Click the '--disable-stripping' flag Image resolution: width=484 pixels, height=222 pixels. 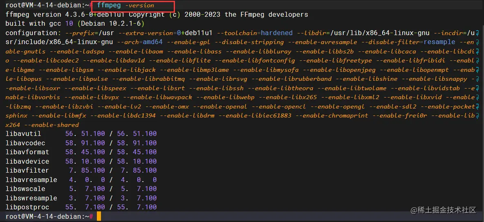(249, 42)
